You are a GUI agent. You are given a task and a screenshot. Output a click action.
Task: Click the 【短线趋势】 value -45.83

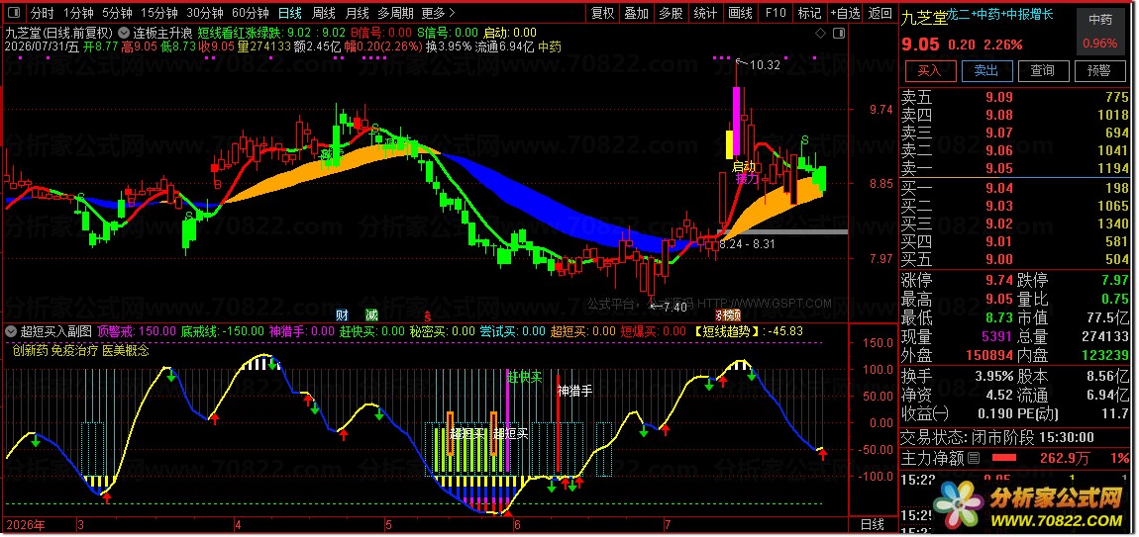tap(786, 331)
